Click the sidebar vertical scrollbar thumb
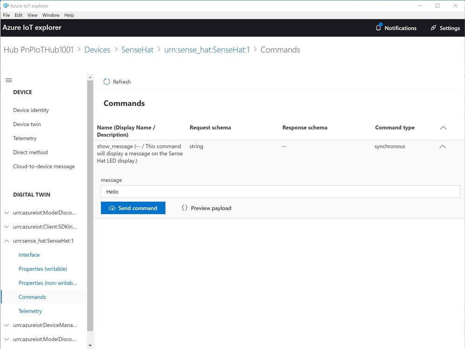This screenshot has height=349, width=465. [90, 206]
